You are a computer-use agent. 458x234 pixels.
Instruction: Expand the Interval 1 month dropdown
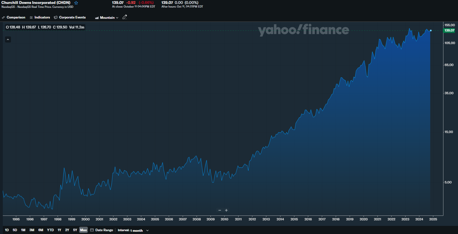click(x=133, y=230)
